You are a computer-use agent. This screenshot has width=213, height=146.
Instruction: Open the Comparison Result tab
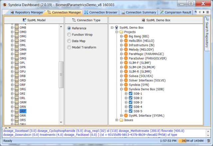175,12
